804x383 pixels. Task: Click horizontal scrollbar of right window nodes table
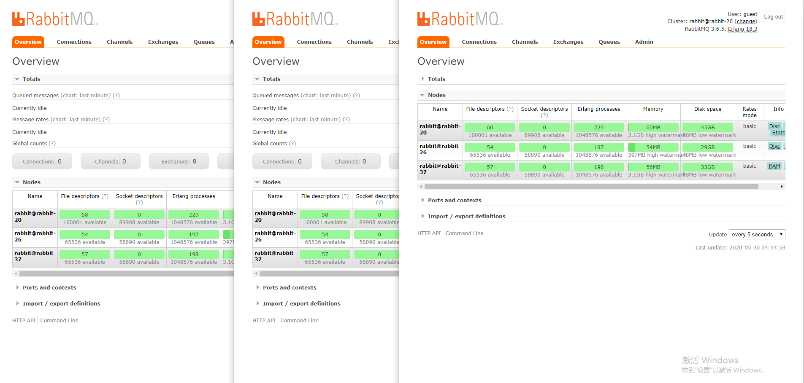(x=591, y=186)
